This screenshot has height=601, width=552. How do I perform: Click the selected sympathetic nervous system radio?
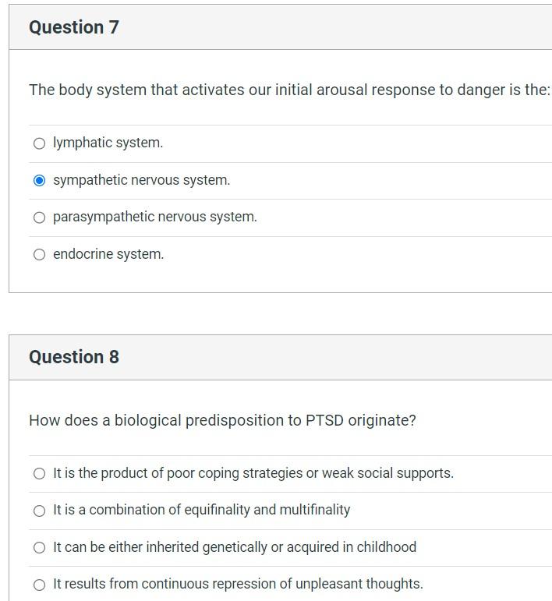[x=39, y=181]
